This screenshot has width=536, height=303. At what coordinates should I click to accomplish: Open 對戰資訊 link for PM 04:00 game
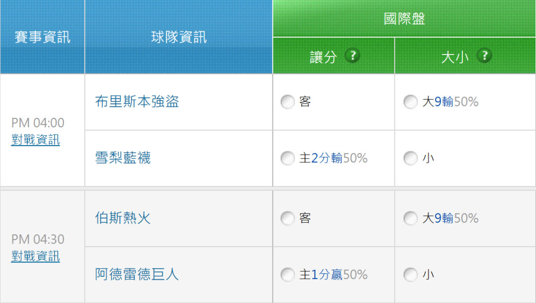(x=36, y=140)
